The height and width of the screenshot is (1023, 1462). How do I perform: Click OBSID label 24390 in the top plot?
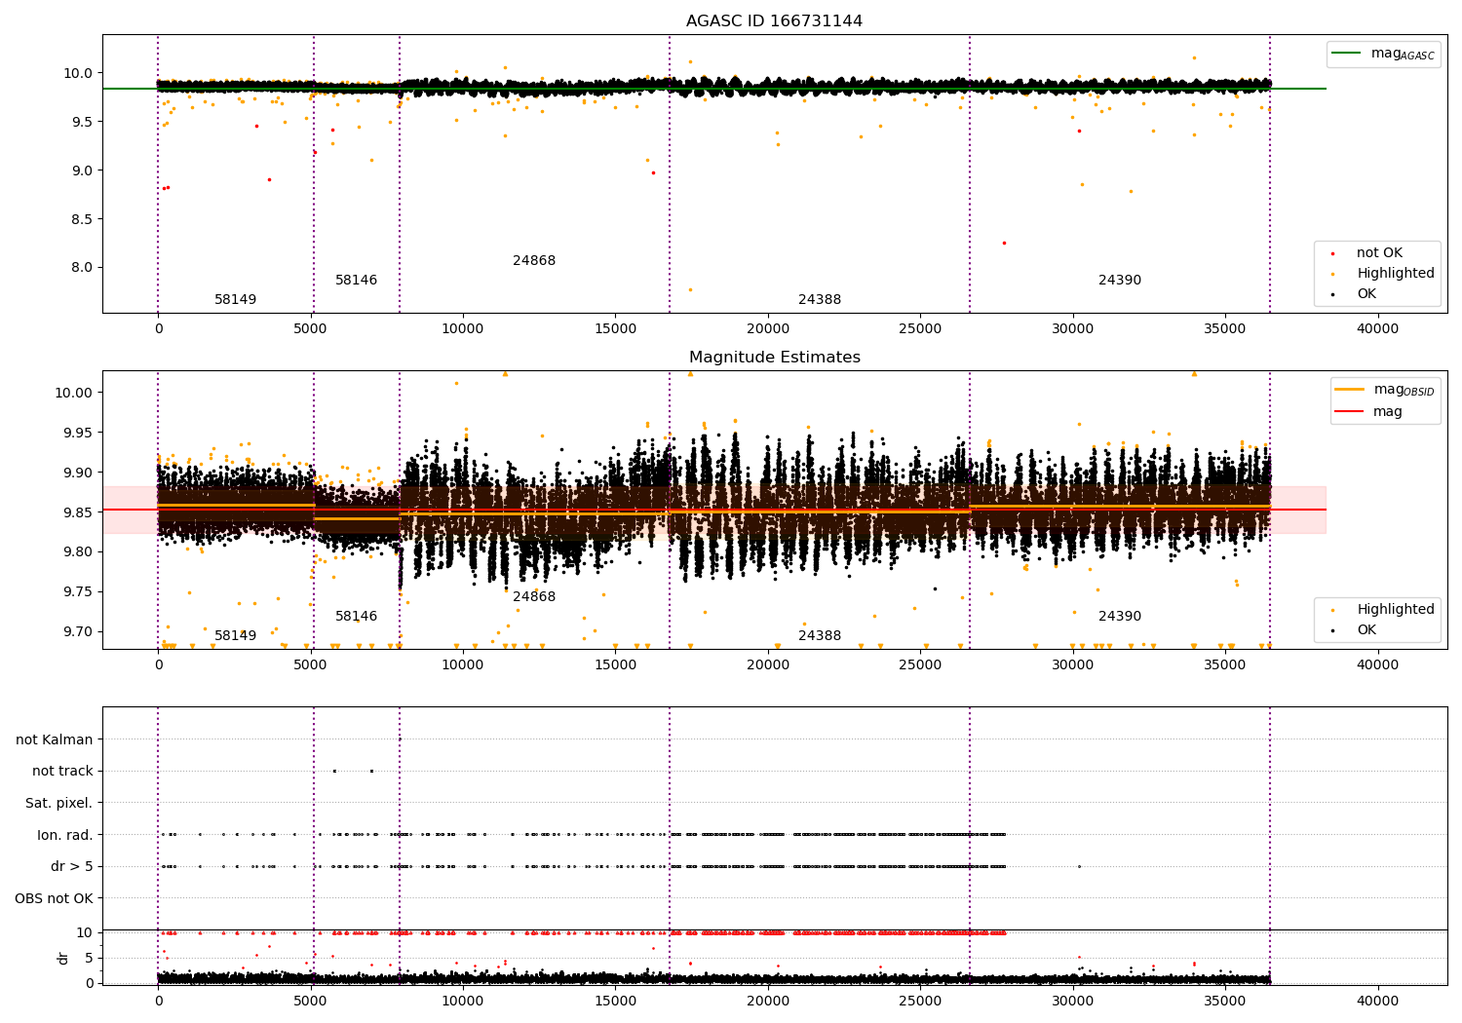(1120, 281)
